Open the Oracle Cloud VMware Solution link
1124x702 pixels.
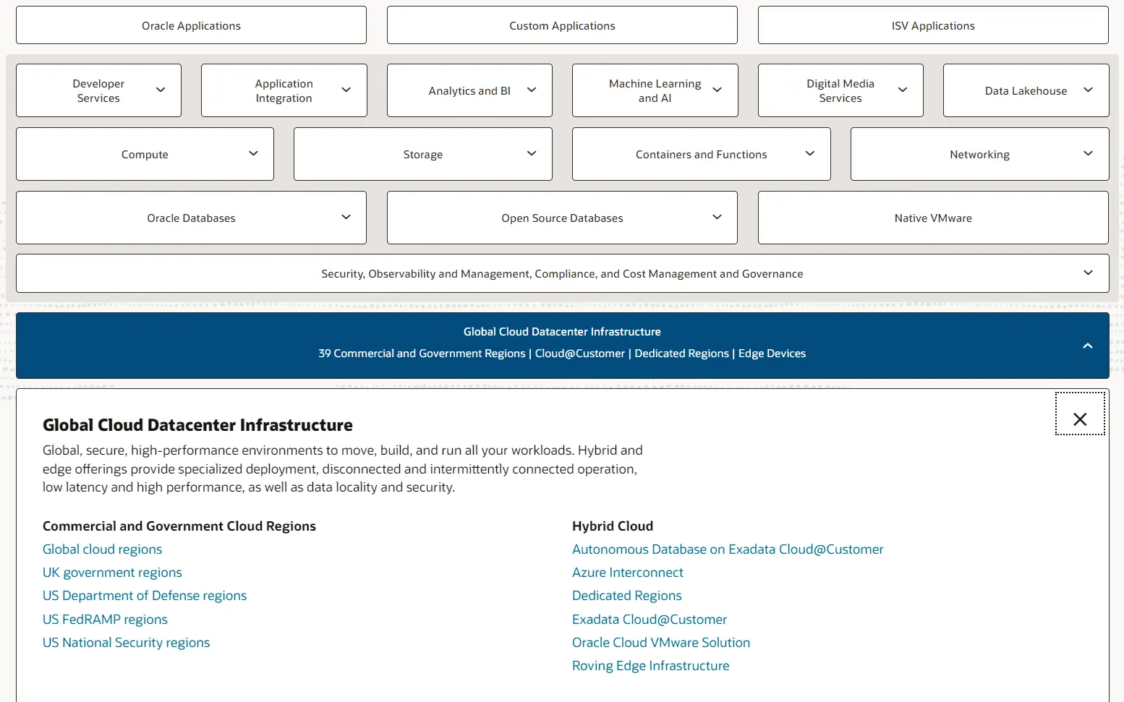pos(661,643)
